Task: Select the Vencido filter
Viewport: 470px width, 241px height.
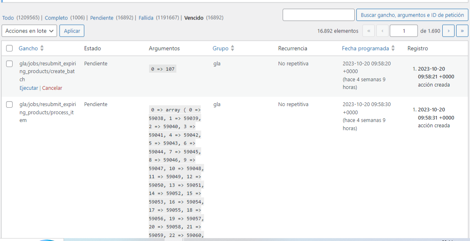Action: 193,18
